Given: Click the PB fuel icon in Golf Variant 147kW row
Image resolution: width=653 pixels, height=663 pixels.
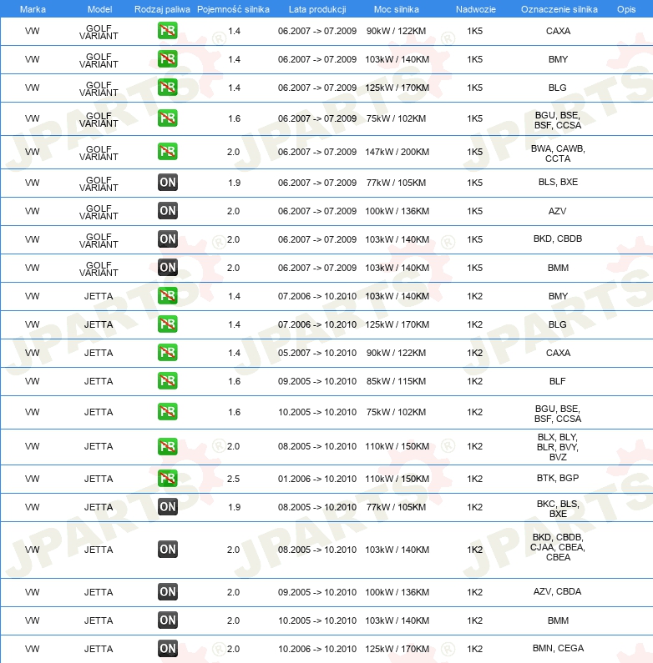Looking at the screenshot, I should [167, 152].
